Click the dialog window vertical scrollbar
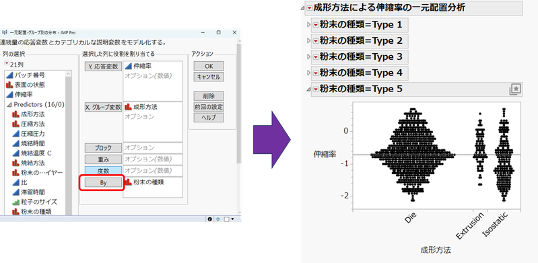The width and height of the screenshot is (538, 263). 239,103
